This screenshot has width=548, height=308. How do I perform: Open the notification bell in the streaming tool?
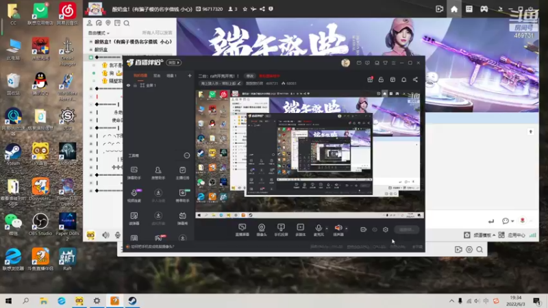403,79
